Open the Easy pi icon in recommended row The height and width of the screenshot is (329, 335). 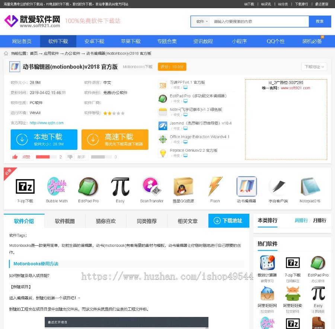(120, 187)
